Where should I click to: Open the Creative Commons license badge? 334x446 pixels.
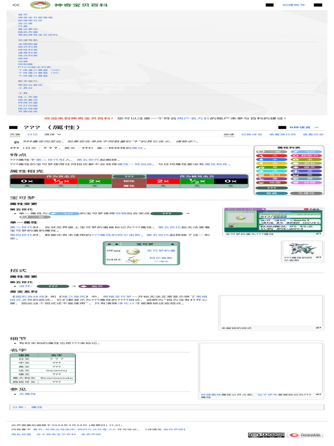click(266, 435)
